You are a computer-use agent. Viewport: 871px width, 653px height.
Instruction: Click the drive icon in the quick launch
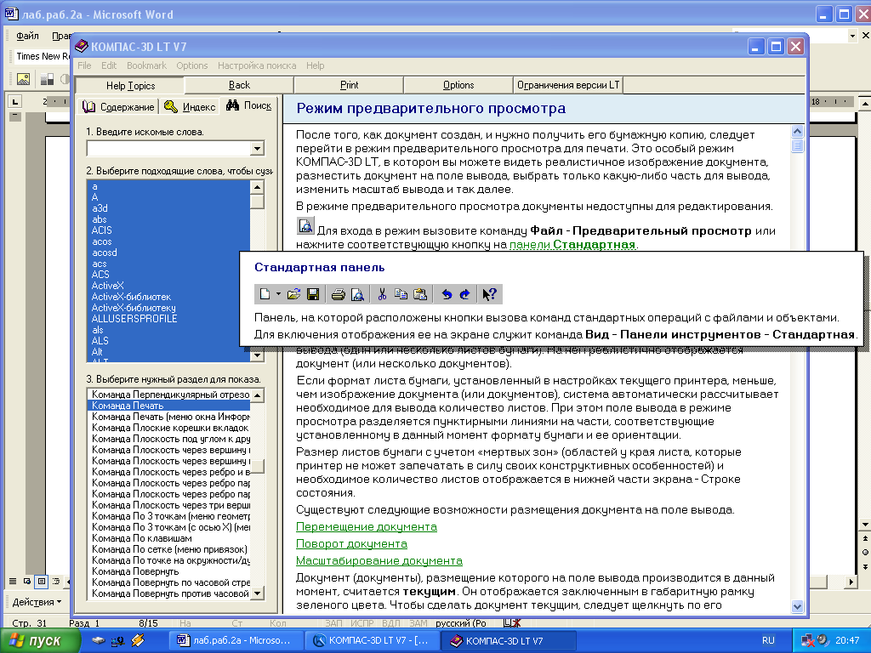click(x=99, y=640)
